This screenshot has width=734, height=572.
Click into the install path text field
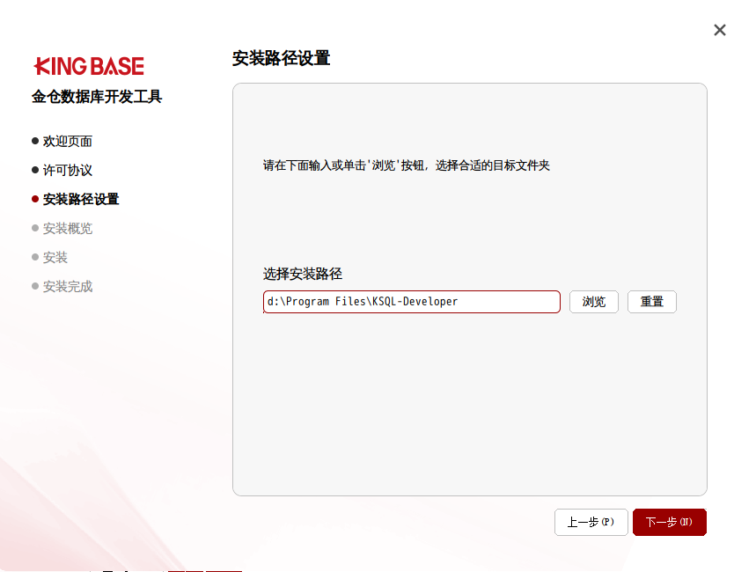(x=411, y=302)
